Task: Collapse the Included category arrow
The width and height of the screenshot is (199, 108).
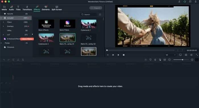Action: click(1, 18)
